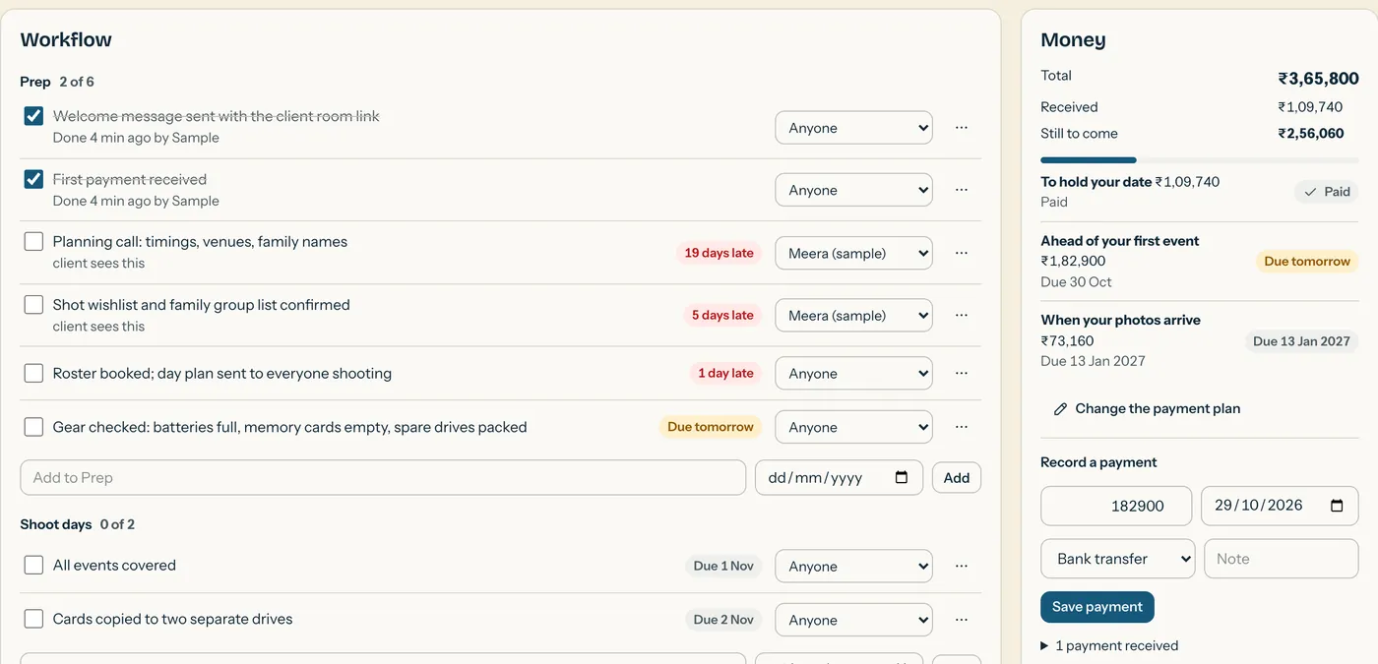Click the Shoot days 0 of 2 heading
The width and height of the screenshot is (1378, 664).
[77, 524]
